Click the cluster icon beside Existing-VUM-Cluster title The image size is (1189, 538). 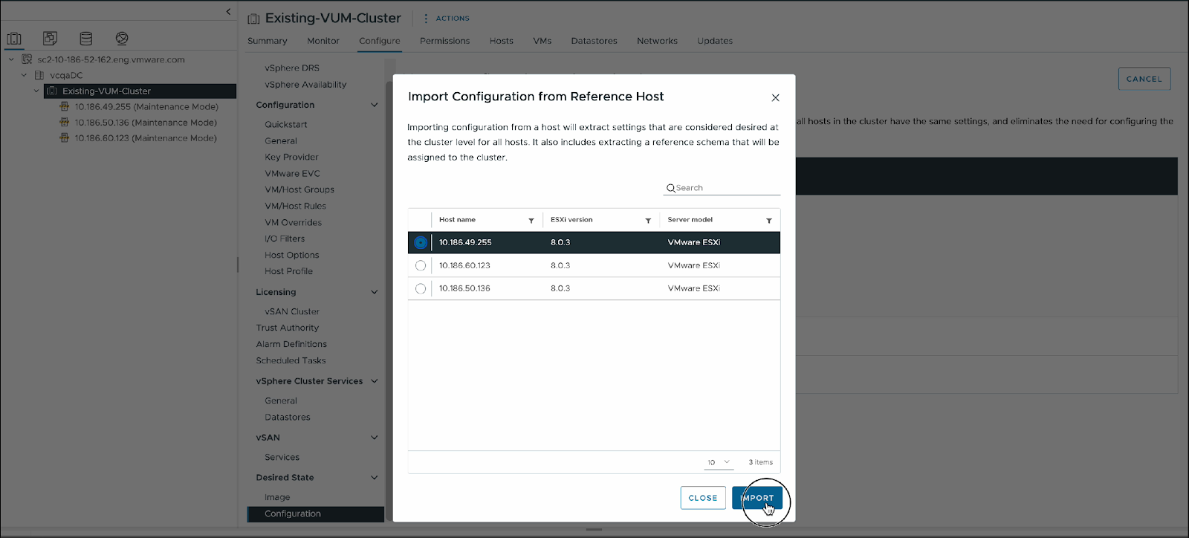point(253,19)
